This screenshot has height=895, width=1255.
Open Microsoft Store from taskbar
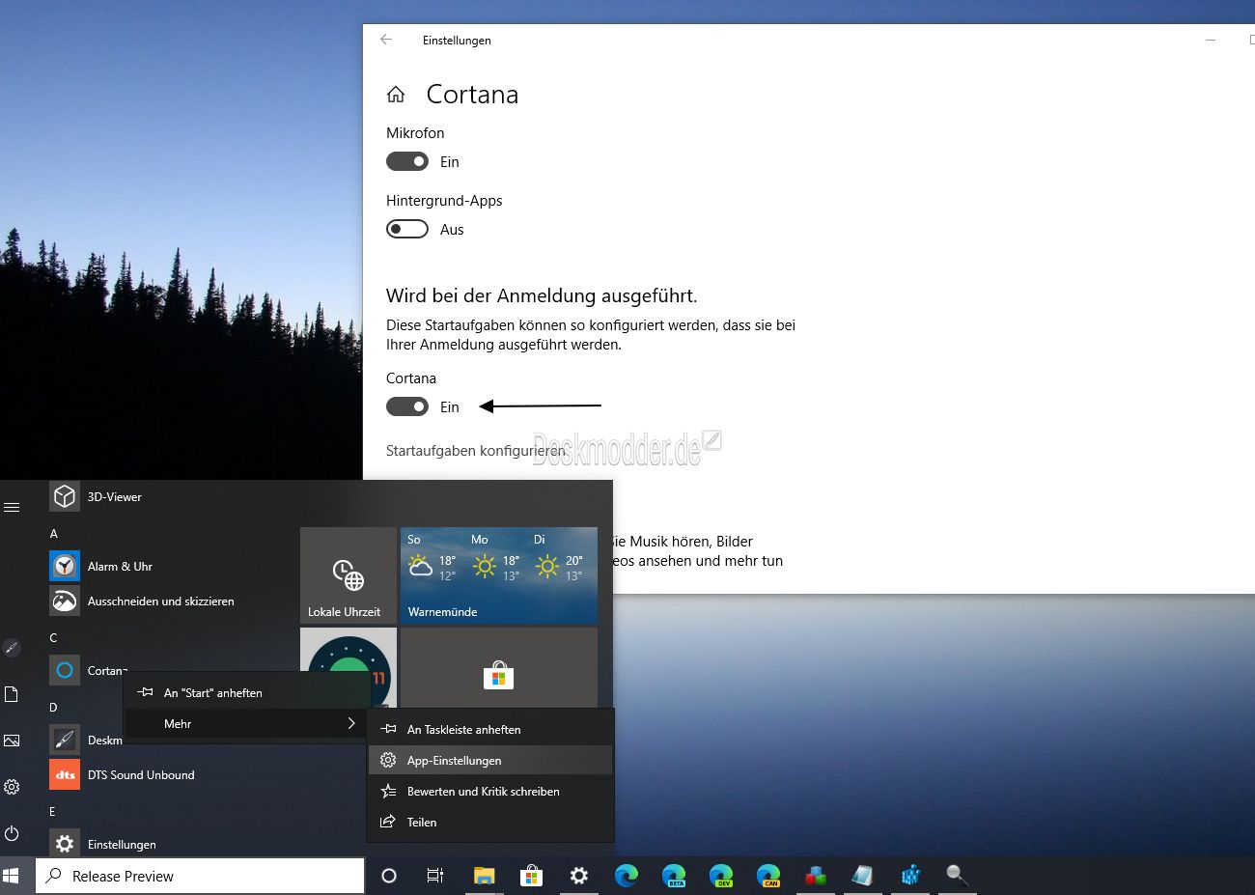coord(531,876)
